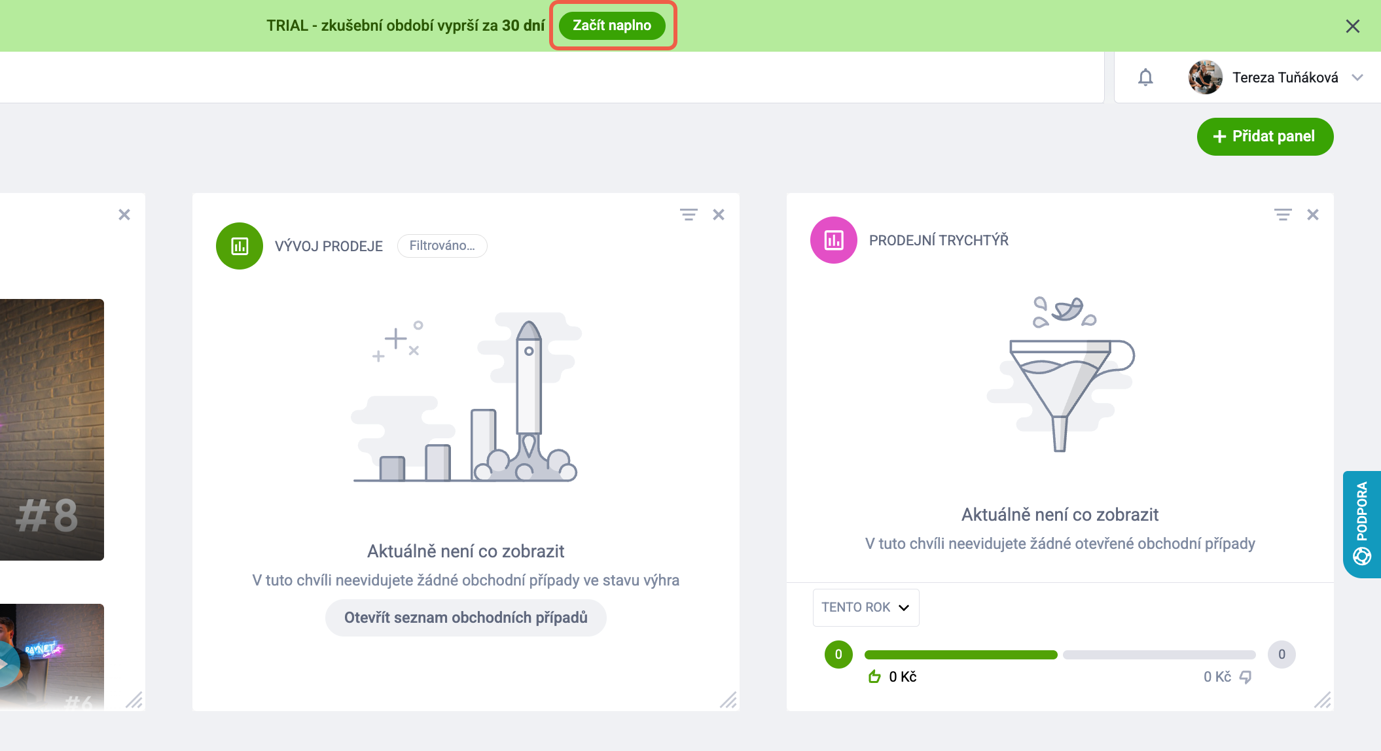Click the thumbs-up won amount icon

point(874,676)
